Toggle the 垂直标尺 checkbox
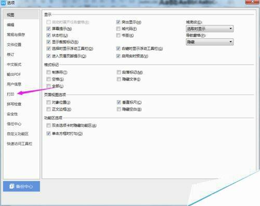Viewport: 260px width, 206px height. 119,102
